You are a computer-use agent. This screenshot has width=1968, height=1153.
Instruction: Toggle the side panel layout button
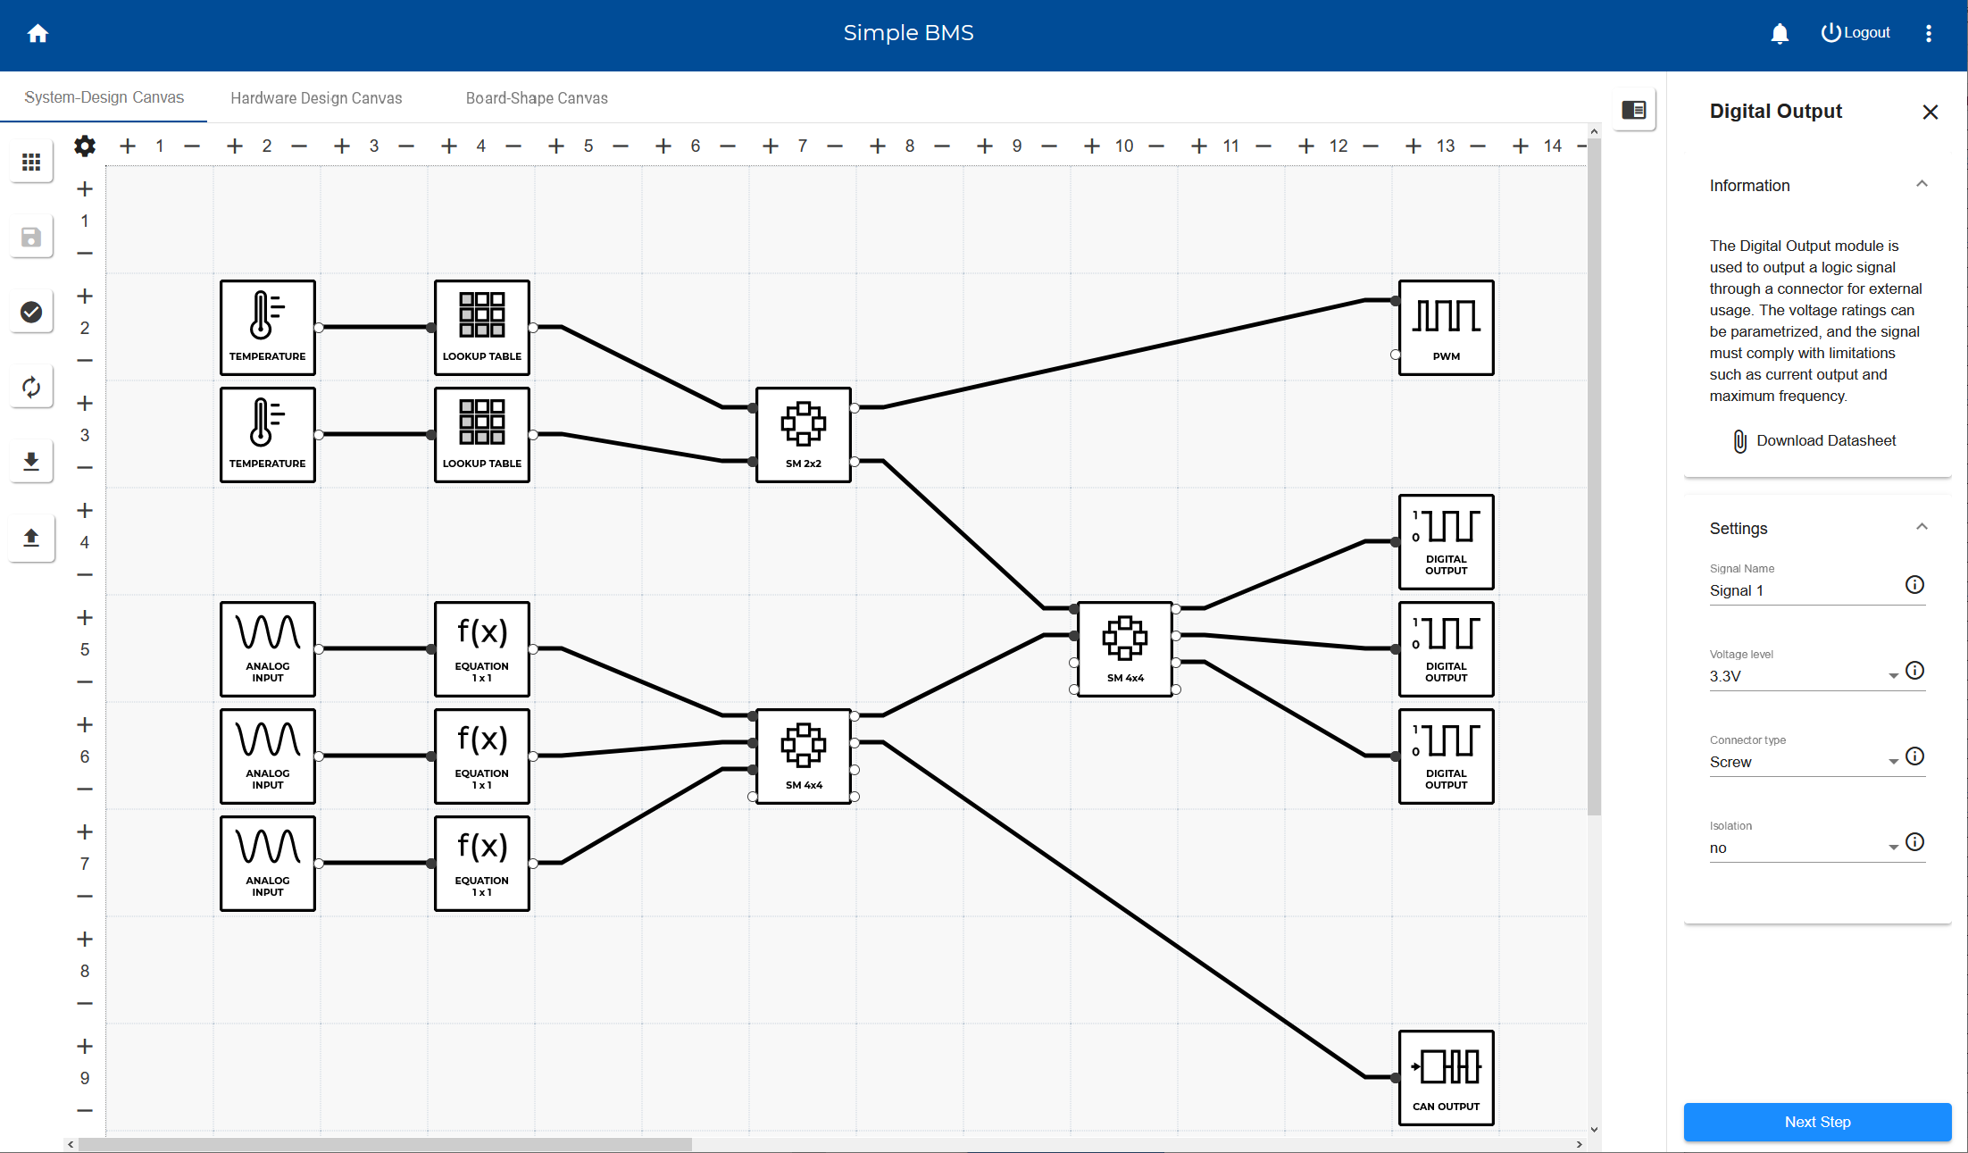pos(1633,110)
